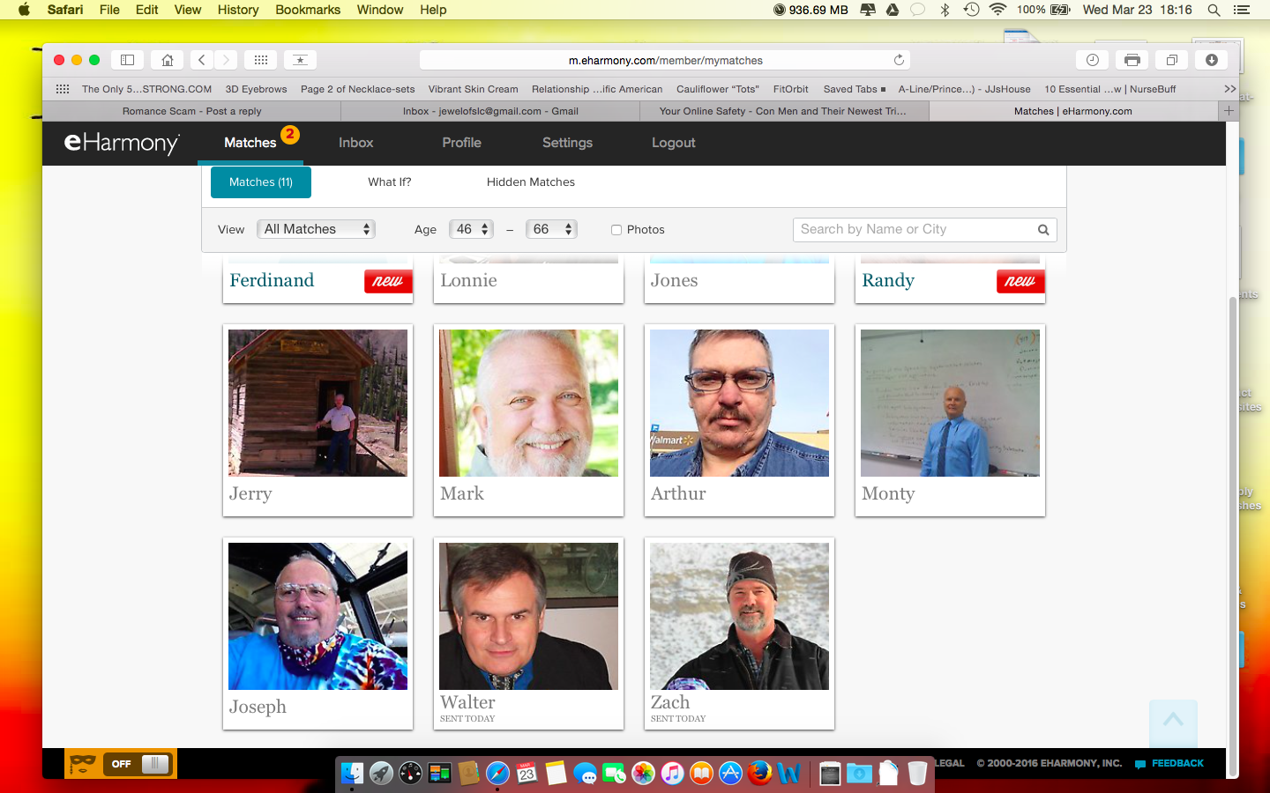Log out of eHarmony
Screen dimensions: 1270x793
pos(674,143)
